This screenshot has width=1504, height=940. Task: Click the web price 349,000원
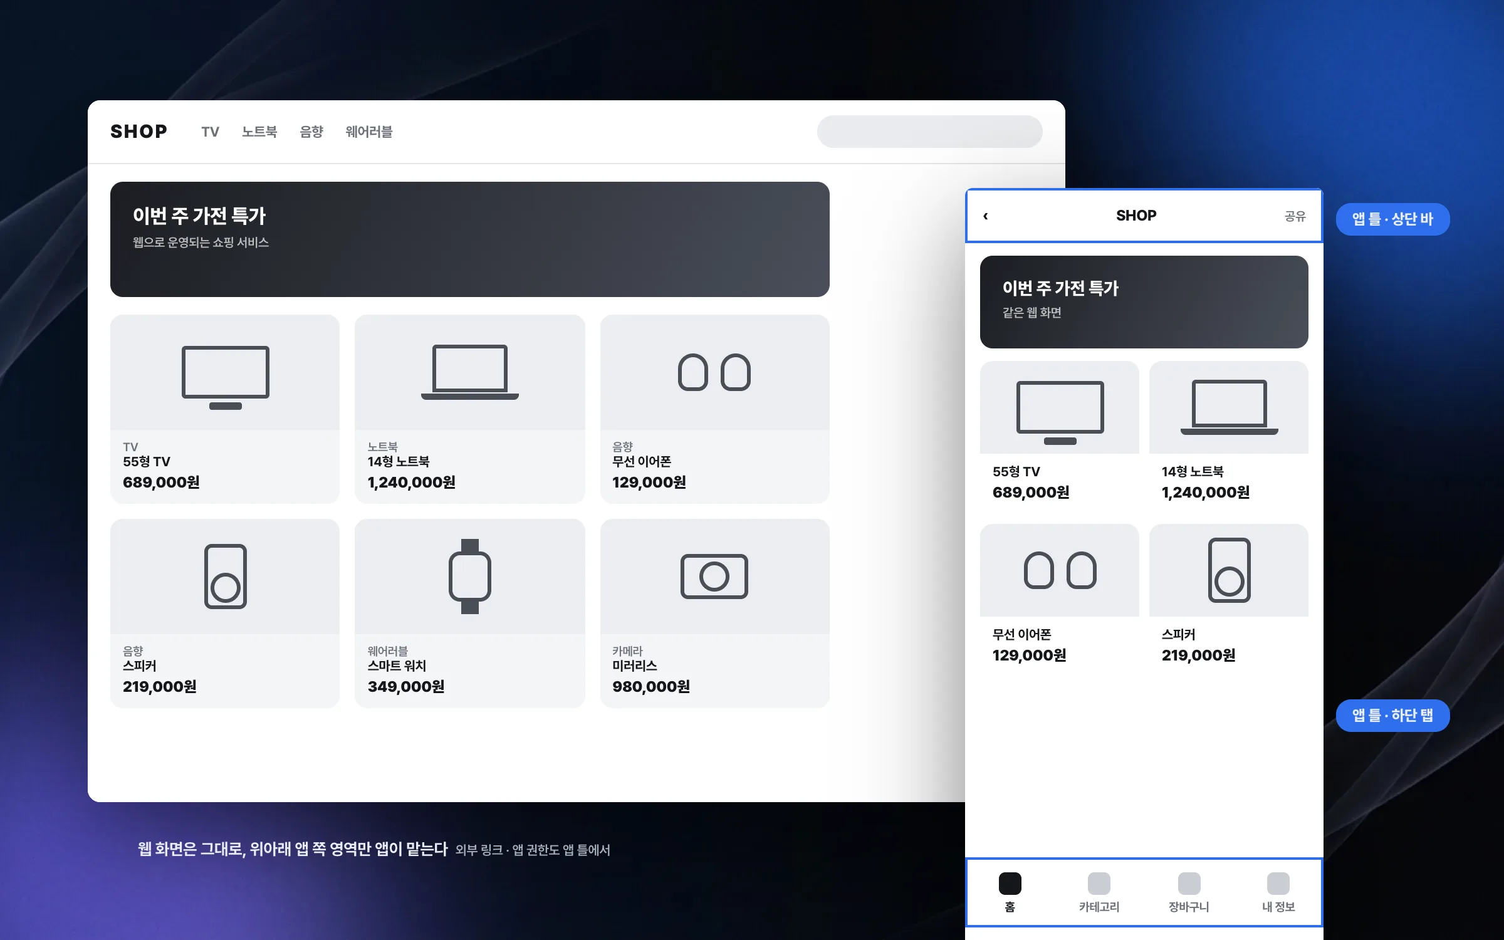click(406, 687)
